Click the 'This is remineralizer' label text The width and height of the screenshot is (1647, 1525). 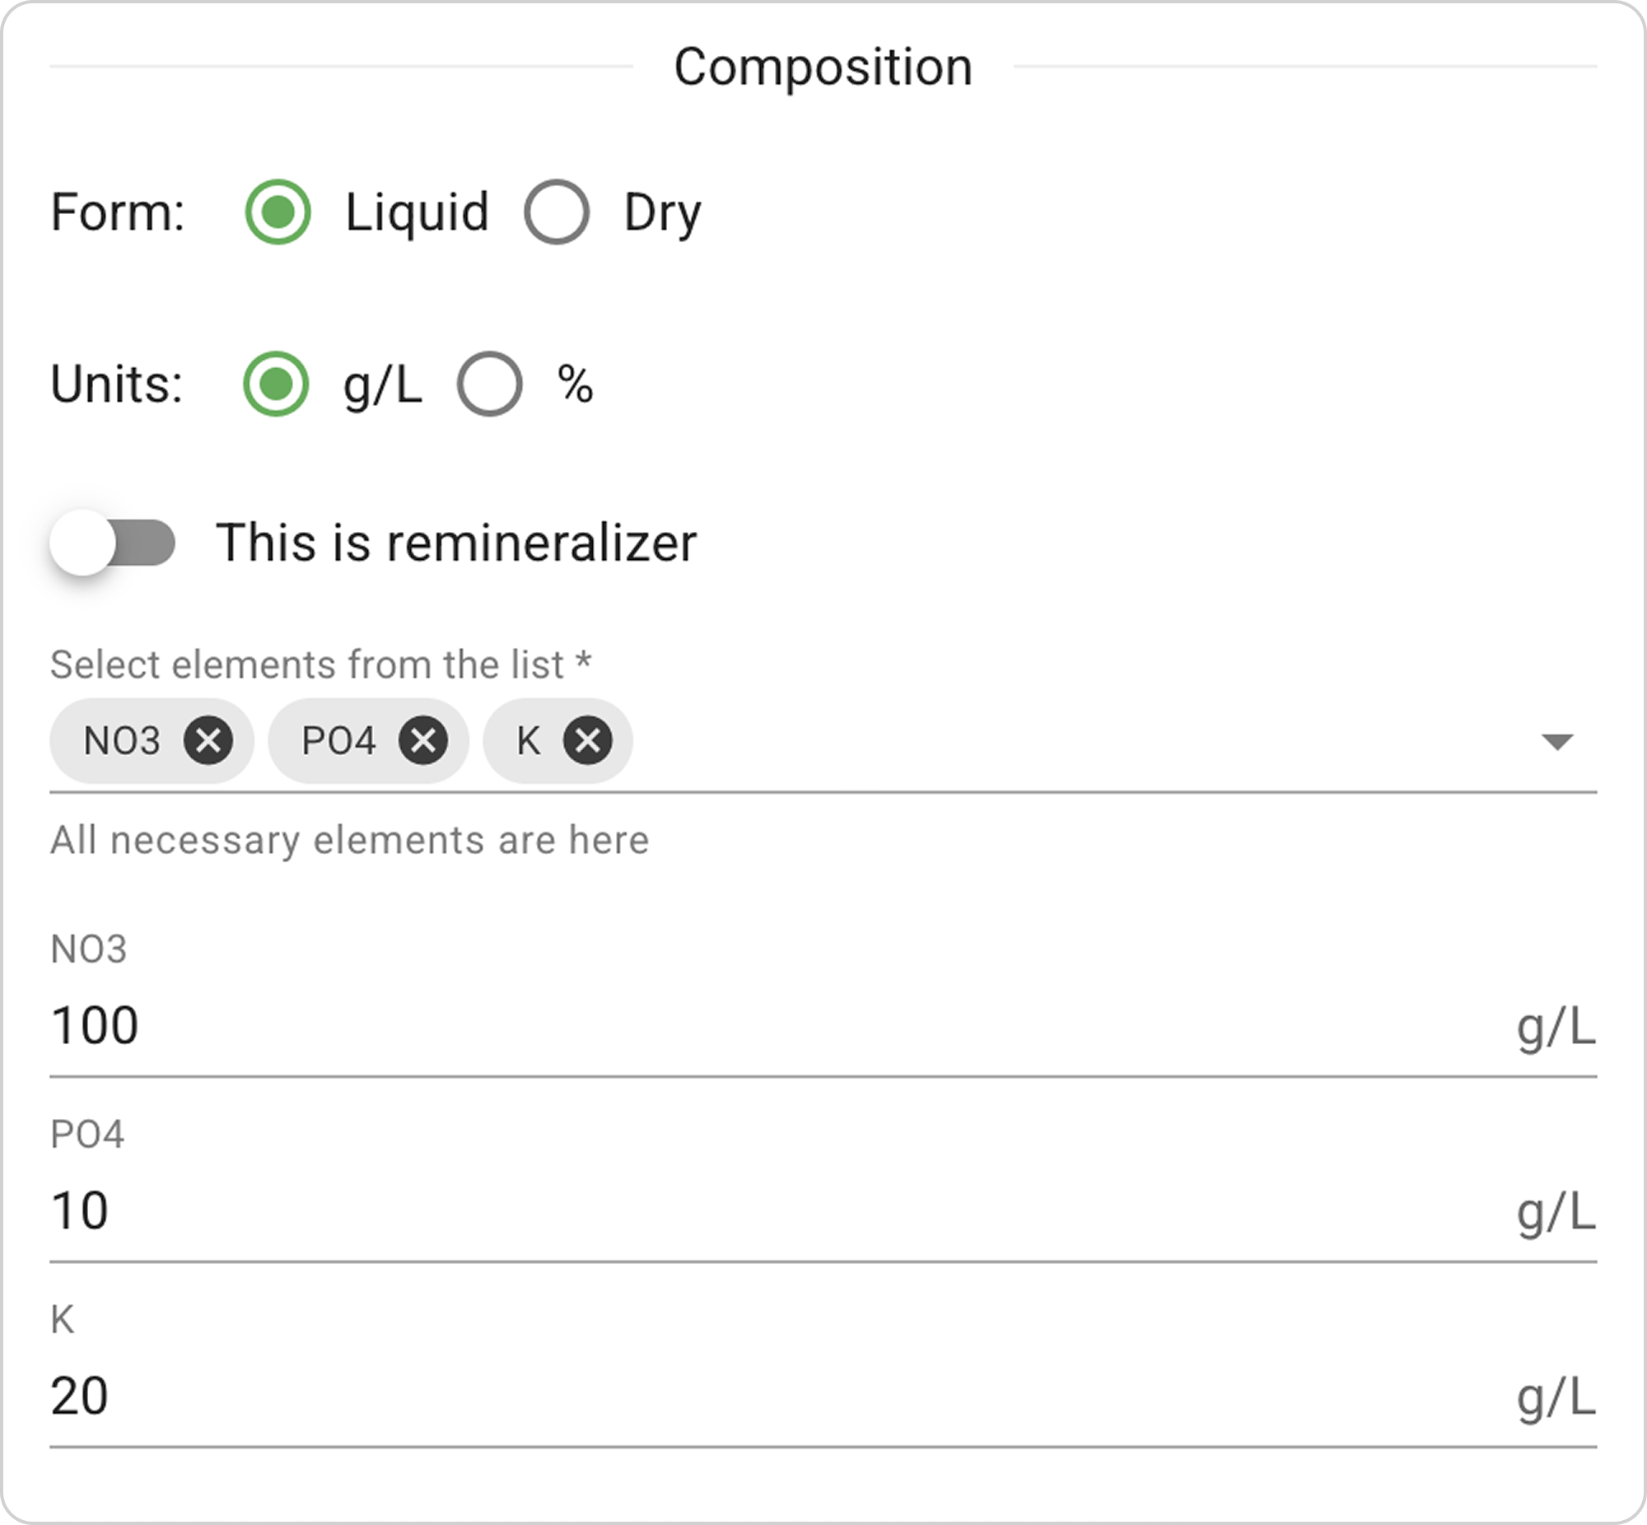pos(456,543)
